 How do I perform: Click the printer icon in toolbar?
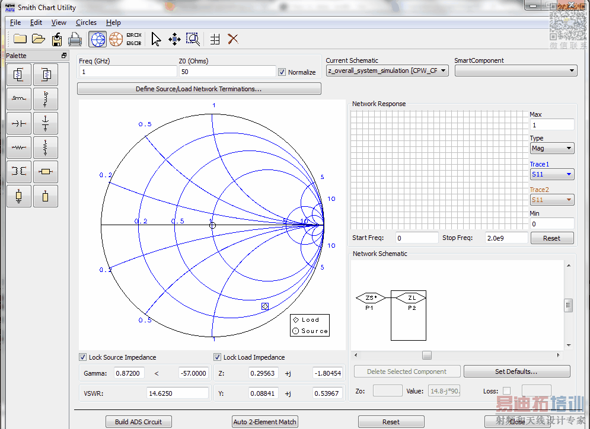click(x=75, y=39)
